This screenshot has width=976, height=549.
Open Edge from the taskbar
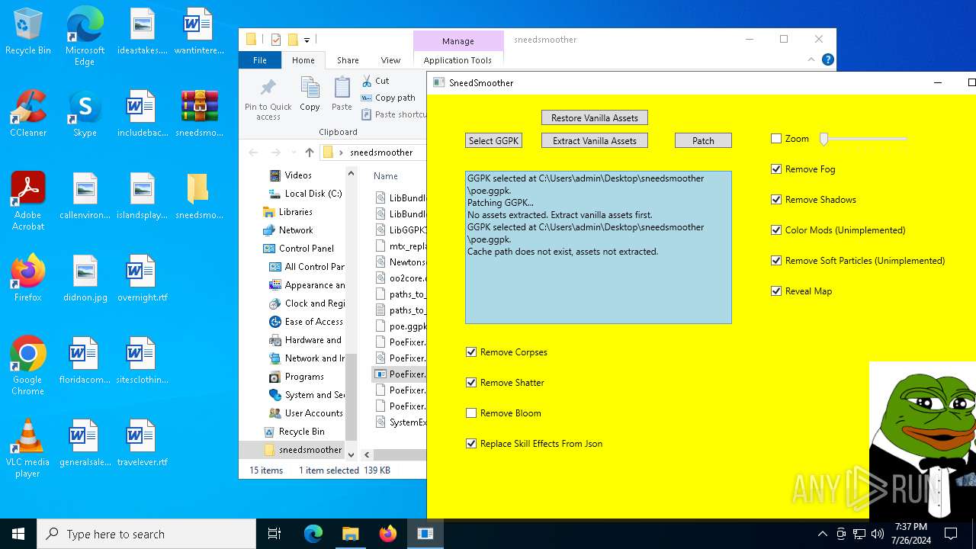coord(313,534)
